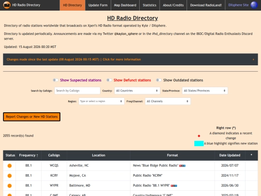Open the Download RadioLand! tab

[x=206, y=5]
